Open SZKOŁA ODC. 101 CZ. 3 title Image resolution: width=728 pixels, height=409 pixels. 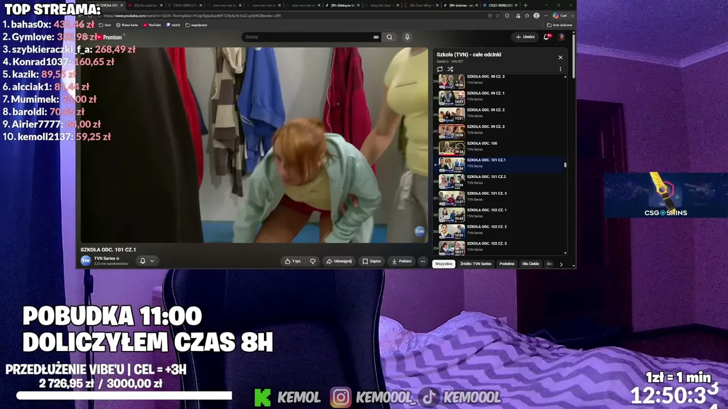coord(487,194)
